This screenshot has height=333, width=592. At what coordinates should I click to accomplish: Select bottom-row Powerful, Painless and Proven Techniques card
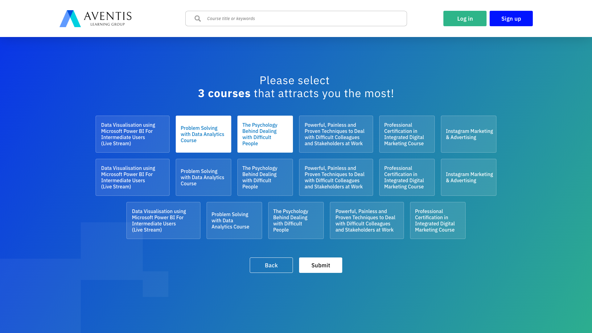pyautogui.click(x=367, y=220)
